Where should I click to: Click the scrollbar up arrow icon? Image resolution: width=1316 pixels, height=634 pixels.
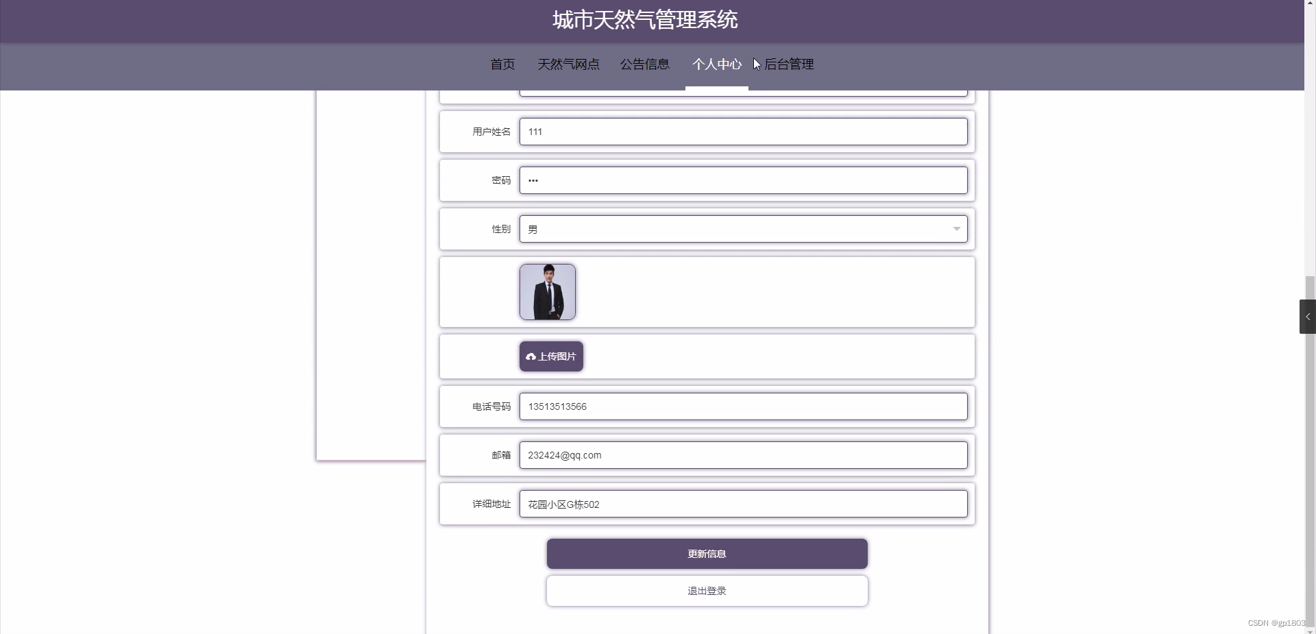[x=1311, y=3]
